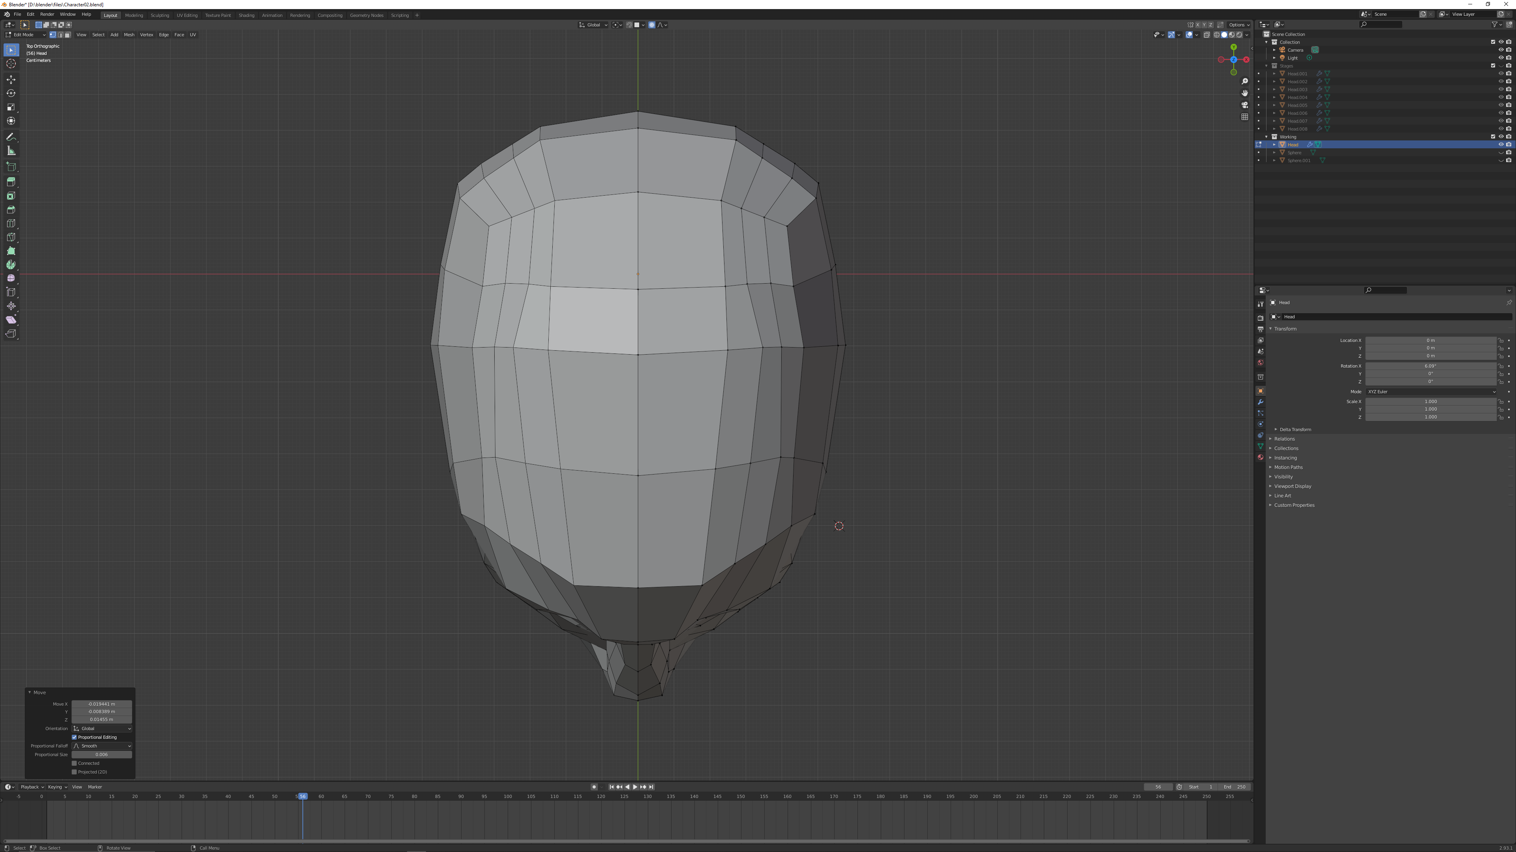Select the Shear tool
Image resolution: width=1516 pixels, height=852 pixels.
coord(11,320)
